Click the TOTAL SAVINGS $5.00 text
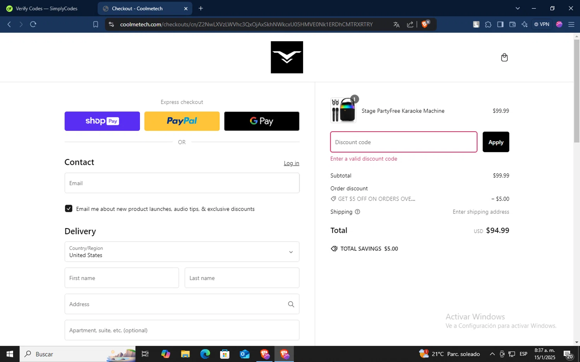Image resolution: width=580 pixels, height=362 pixels. [365, 249]
